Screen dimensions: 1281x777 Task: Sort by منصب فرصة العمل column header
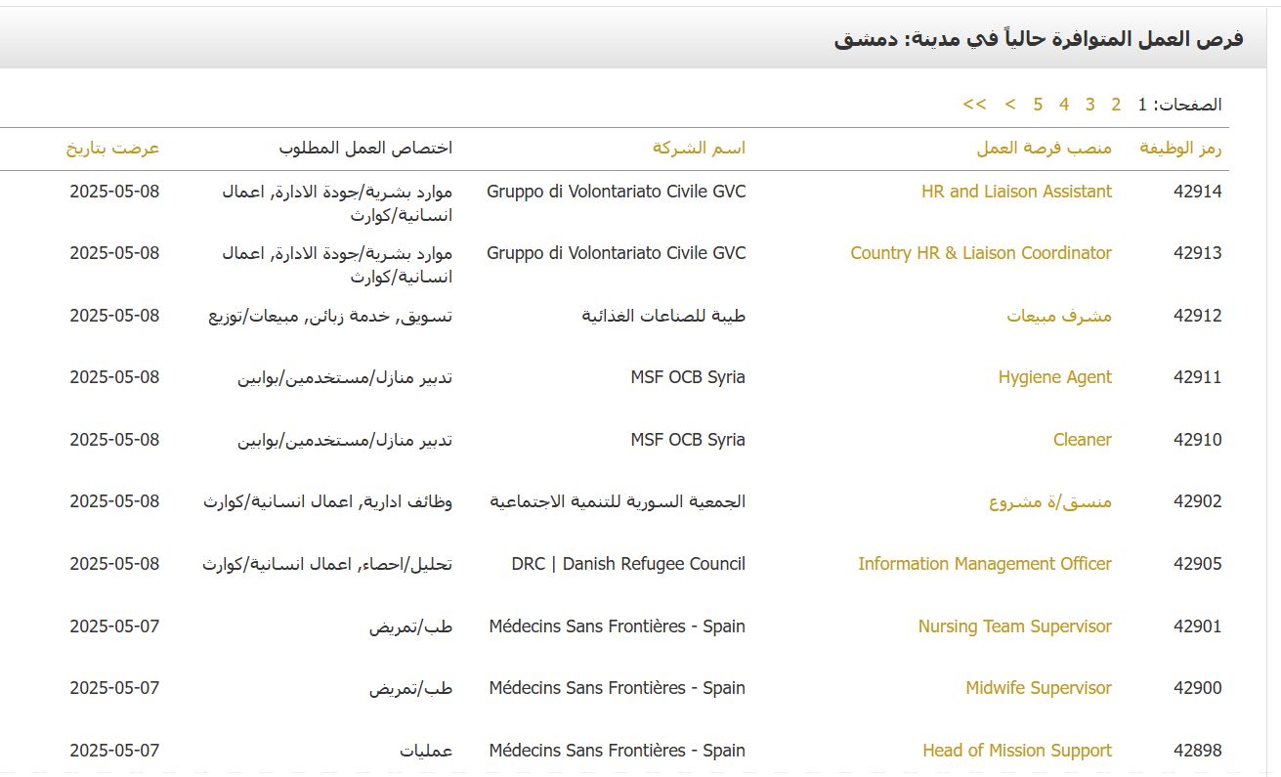pyautogui.click(x=1044, y=149)
